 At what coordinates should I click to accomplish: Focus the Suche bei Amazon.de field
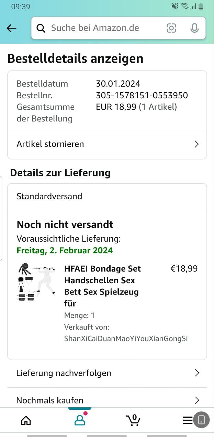[103, 28]
